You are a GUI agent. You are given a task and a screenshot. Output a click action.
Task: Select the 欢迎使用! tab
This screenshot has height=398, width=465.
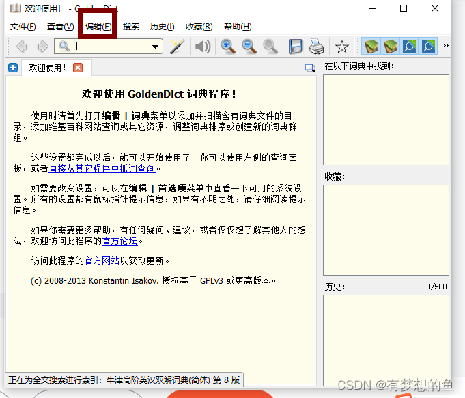57,68
